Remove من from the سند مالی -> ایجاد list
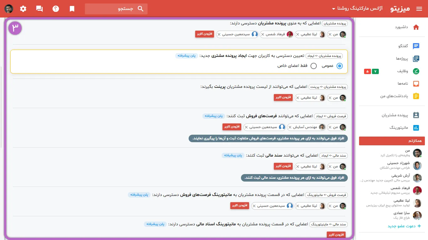The image size is (428, 240). click(330, 167)
